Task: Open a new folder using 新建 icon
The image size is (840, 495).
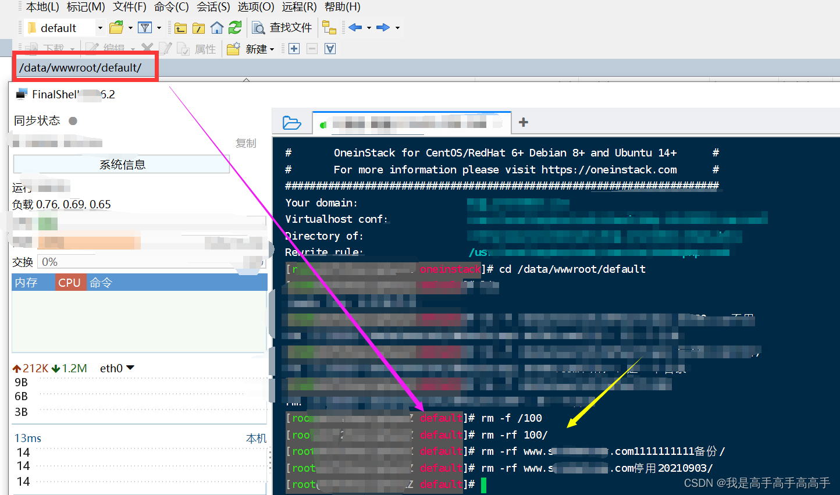Action: coord(232,49)
